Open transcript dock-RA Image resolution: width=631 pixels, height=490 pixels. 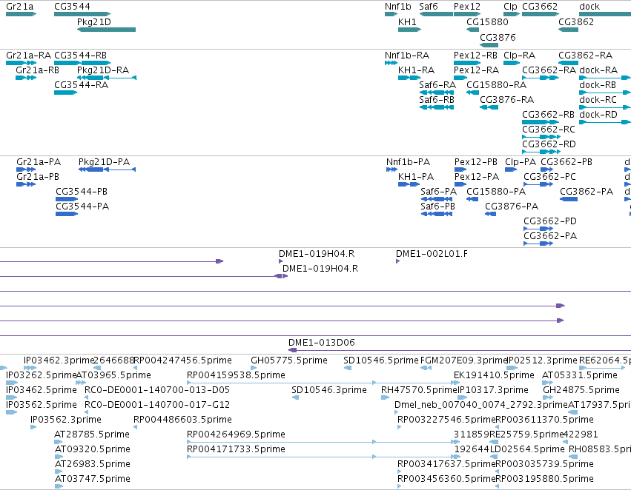(x=605, y=78)
